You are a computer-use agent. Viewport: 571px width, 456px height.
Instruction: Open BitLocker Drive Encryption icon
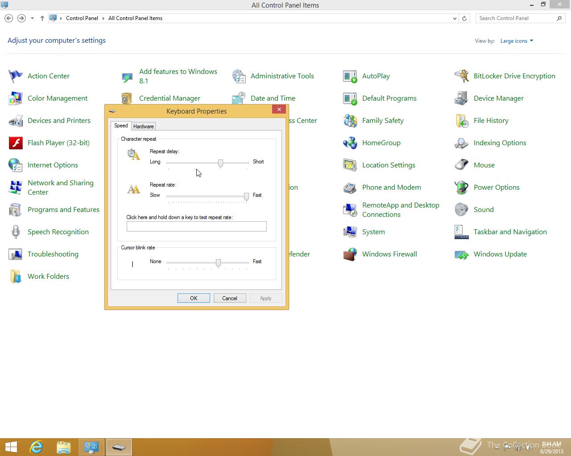pos(462,76)
